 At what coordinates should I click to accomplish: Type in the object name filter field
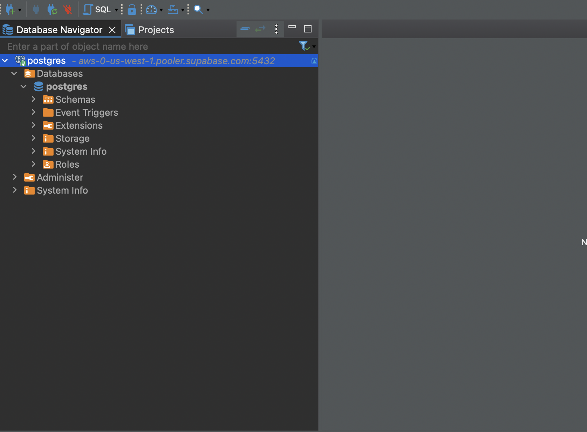pyautogui.click(x=144, y=47)
